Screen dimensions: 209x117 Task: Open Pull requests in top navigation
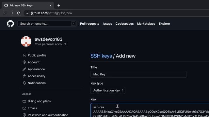(x=89, y=24)
